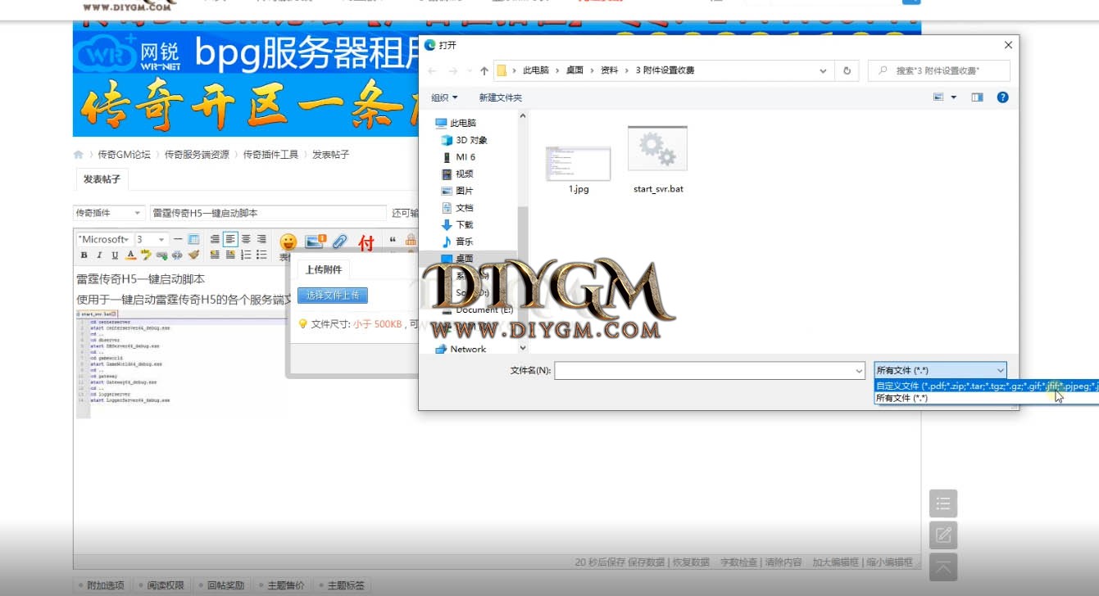This screenshot has height=596, width=1099.
Task: Open the 回帖奖励 tab
Action: point(222,585)
